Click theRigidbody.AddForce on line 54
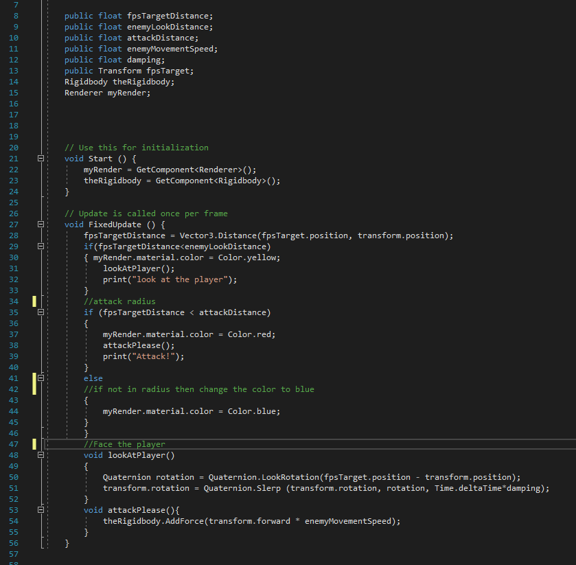 tap(153, 521)
